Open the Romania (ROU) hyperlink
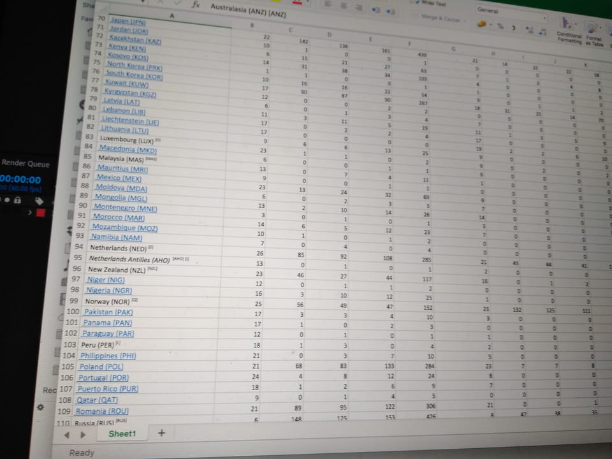 [x=102, y=412]
